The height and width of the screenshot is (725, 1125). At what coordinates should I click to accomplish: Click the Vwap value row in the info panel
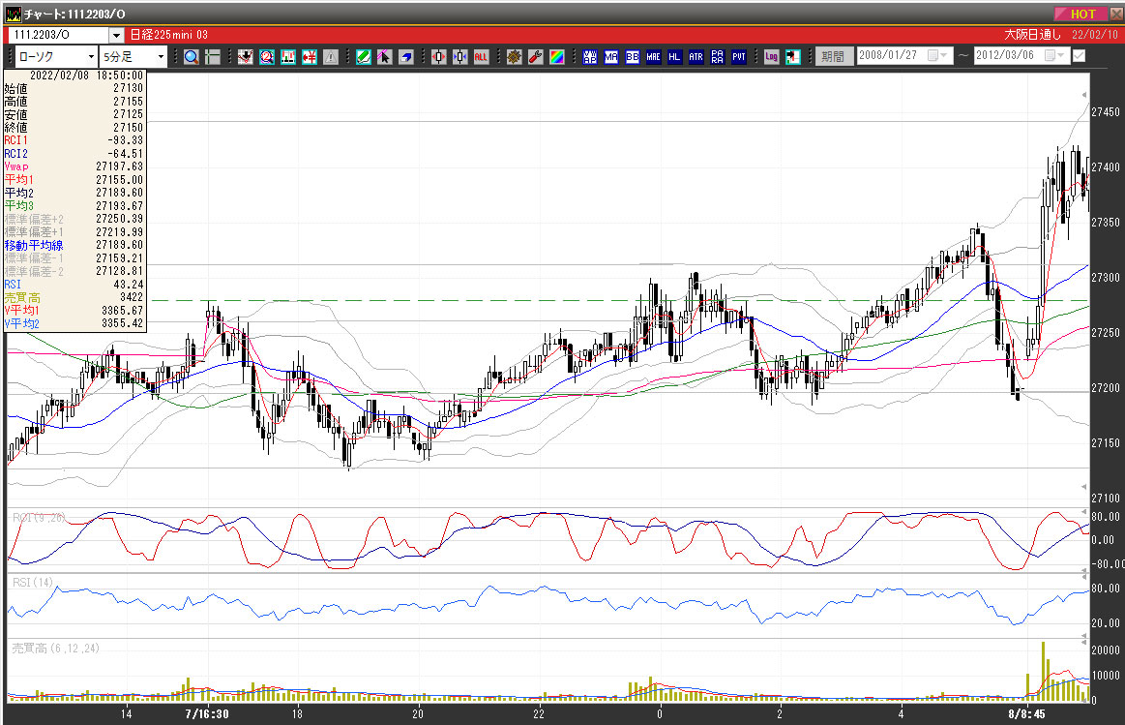(74, 166)
